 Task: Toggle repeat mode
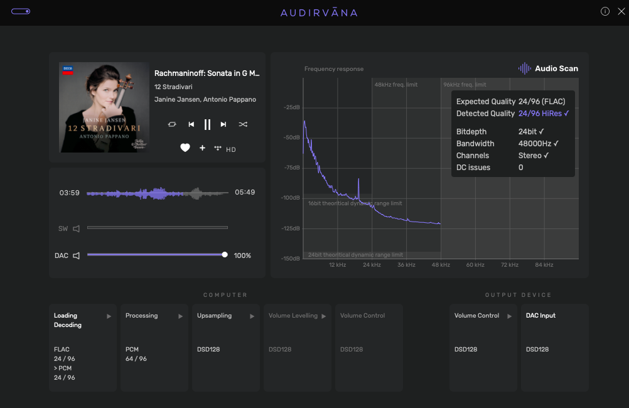click(172, 124)
